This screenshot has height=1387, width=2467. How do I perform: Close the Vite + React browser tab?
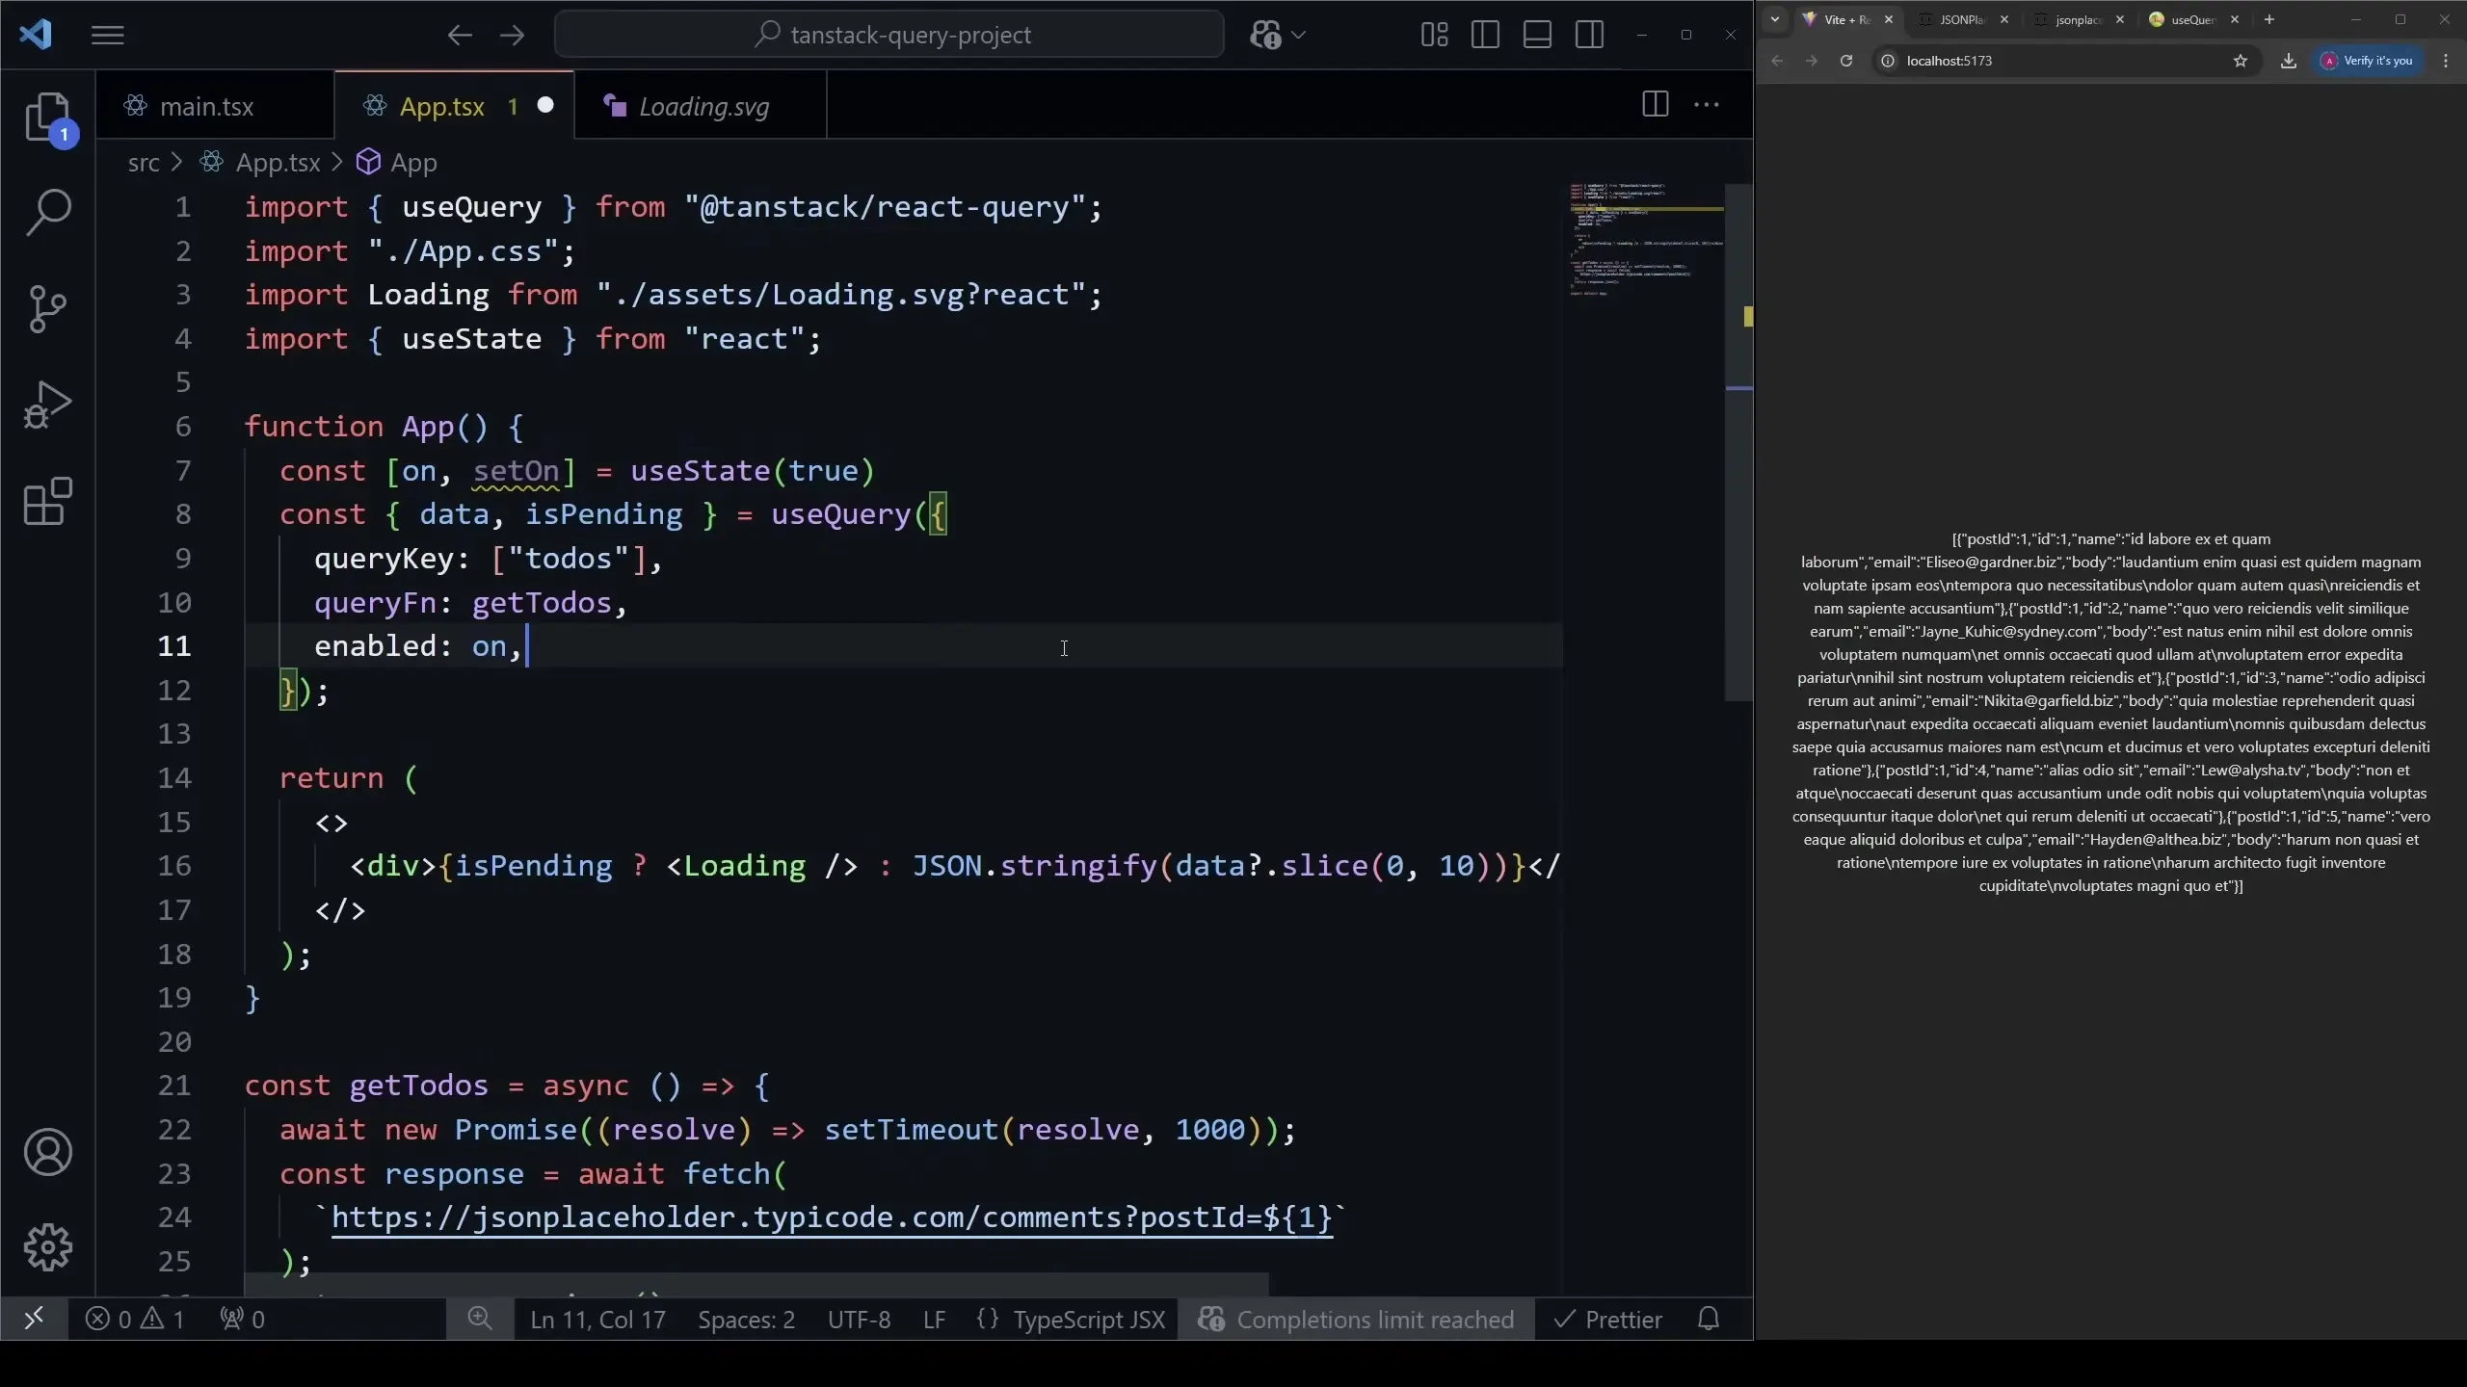click(1889, 19)
